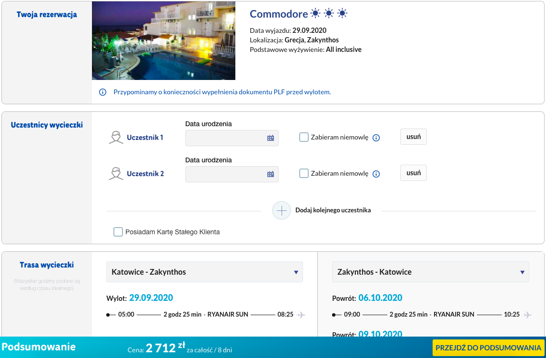Expand the Zakynthos - Katowice dropdown
Screen dimensions: 546x358
coord(430,272)
